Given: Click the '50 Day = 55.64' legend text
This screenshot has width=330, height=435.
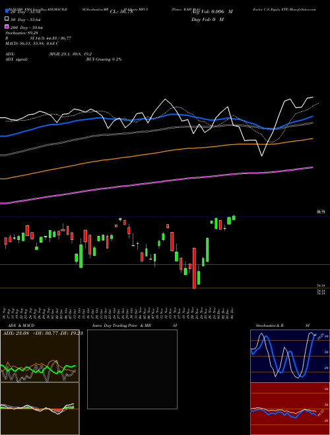Looking at the screenshot, I should point(25,19).
